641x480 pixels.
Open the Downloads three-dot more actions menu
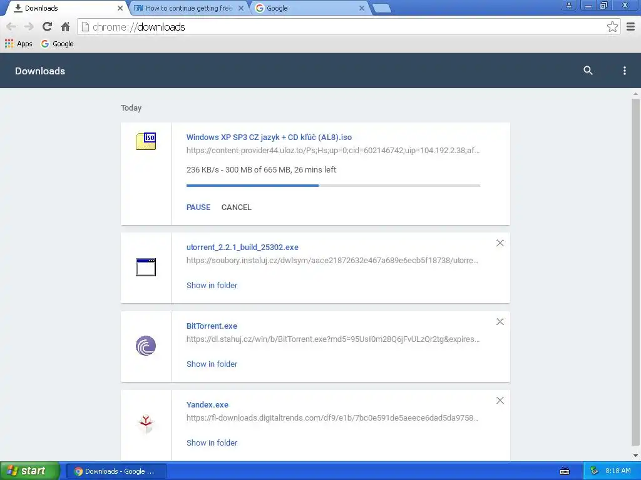coord(624,71)
